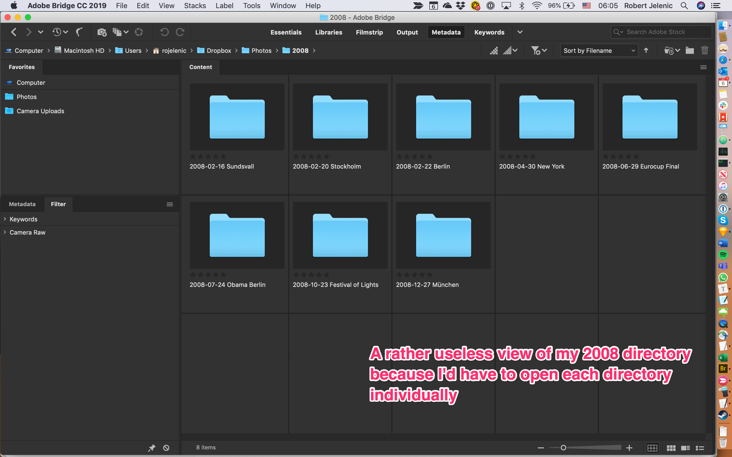This screenshot has width=732, height=457.
Task: Click the 2008-12-27 München folder name
Action: (x=427, y=285)
